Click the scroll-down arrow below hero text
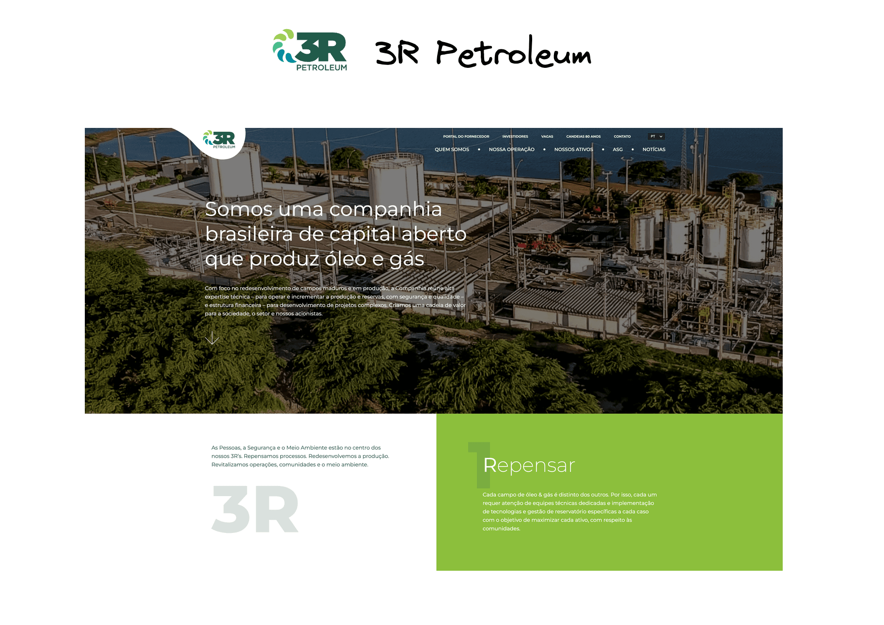This screenshot has height=625, width=884. [212, 338]
